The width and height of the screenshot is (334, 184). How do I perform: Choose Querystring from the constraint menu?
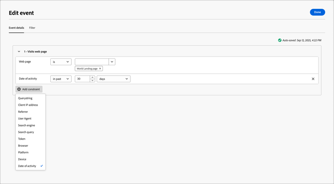[x=25, y=98]
